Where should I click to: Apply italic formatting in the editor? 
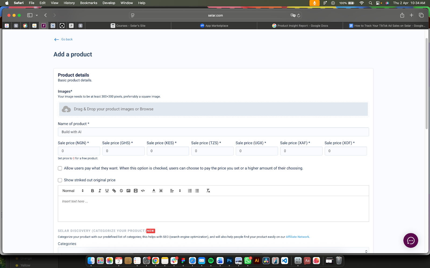pos(100,191)
